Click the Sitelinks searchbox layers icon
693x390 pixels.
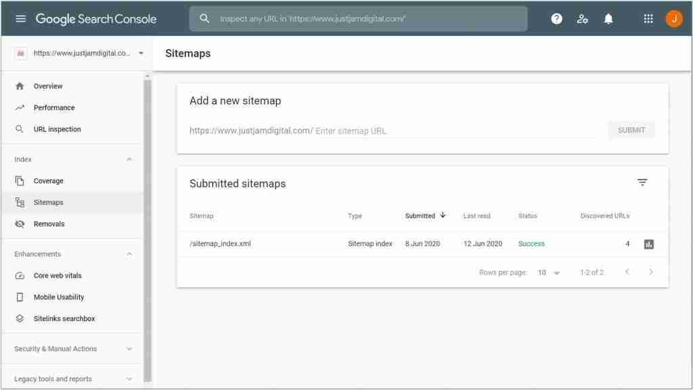[20, 318]
